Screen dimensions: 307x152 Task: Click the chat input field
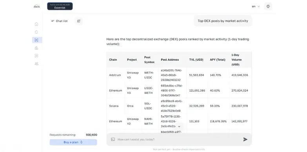coord(179,139)
